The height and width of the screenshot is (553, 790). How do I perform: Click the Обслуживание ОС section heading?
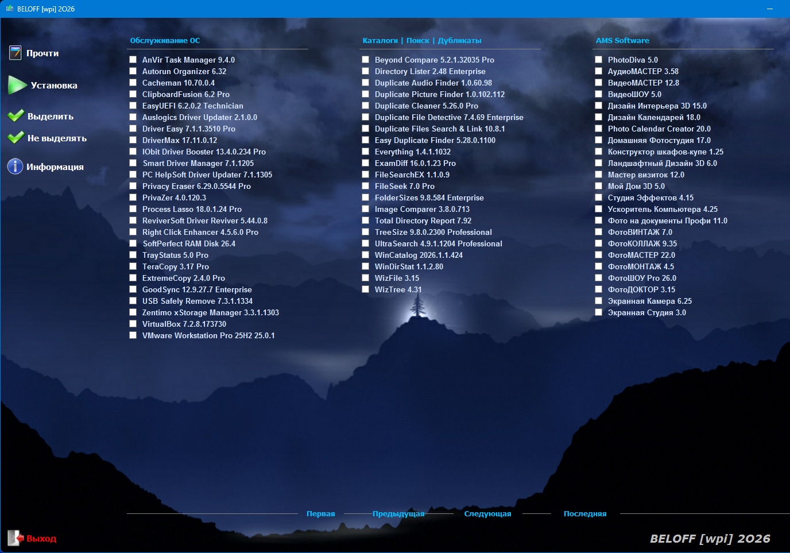(x=165, y=41)
